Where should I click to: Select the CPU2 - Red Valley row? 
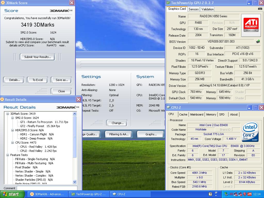pos(38,151)
